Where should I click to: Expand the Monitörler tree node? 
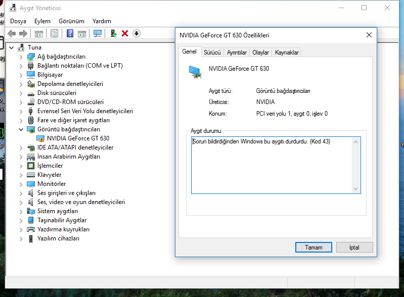(21, 184)
